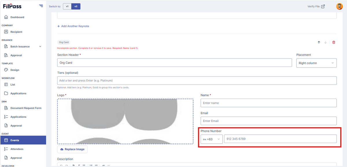Move Org Card section down
The image size is (347, 167).
coord(325,42)
